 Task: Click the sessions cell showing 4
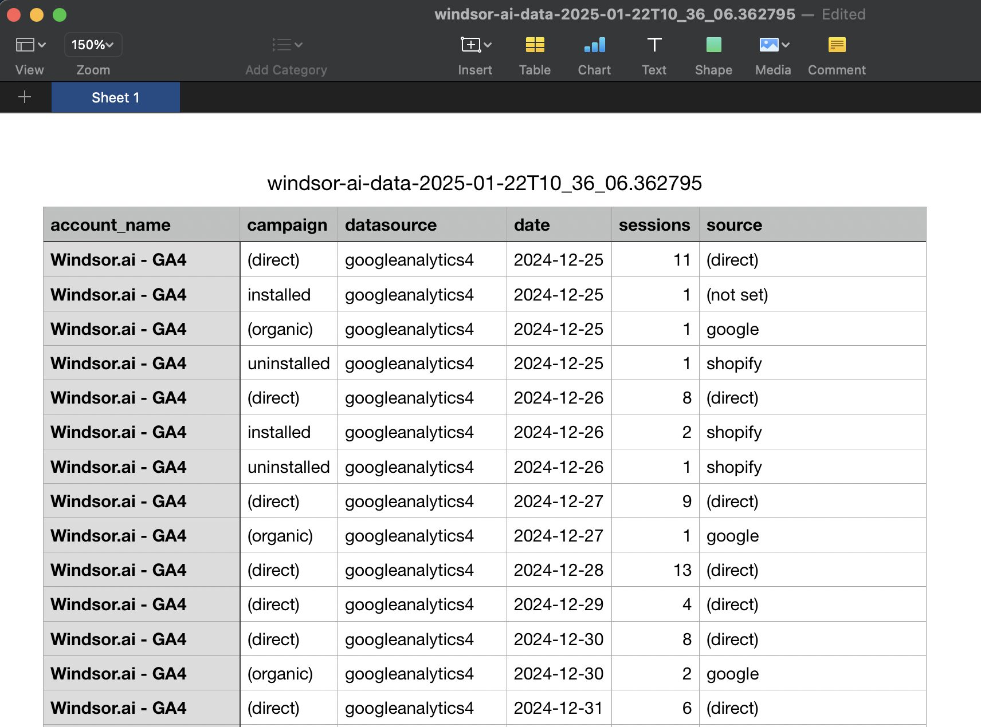[x=656, y=604]
